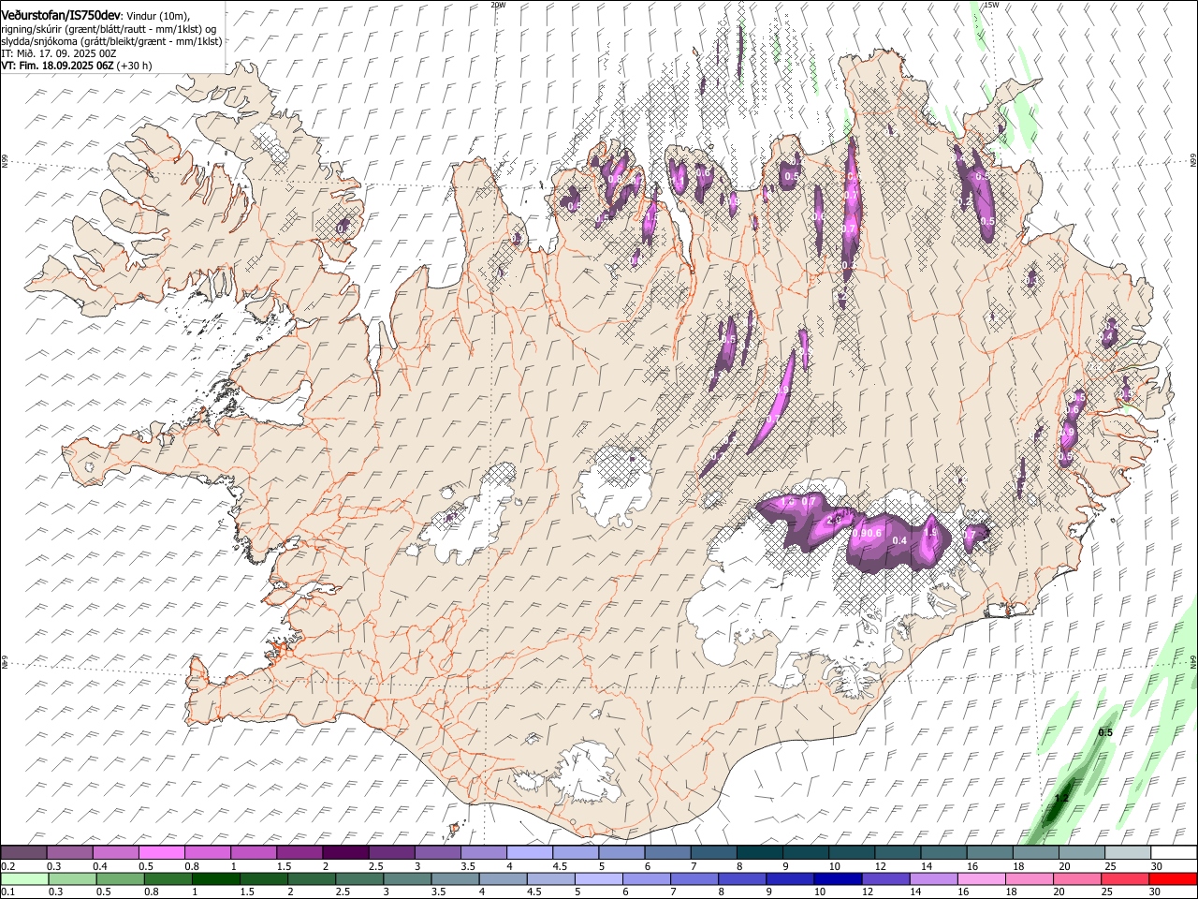Viewport: 1198px width, 899px height.
Task: Select the 3 violet swatch in snow legend
Action: click(x=437, y=852)
